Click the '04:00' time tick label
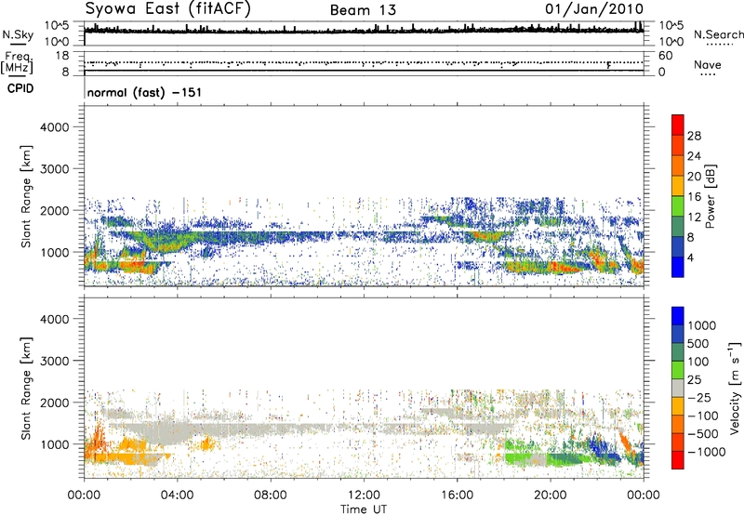Screen dimensions: 744x515 [177, 495]
